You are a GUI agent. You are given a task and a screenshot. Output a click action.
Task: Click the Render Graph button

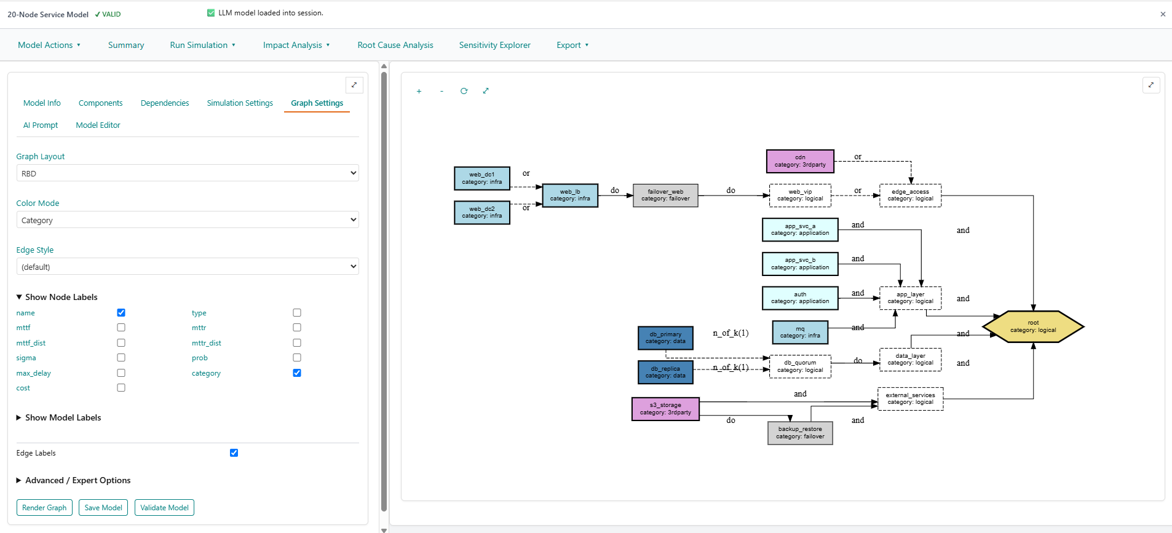tap(44, 508)
